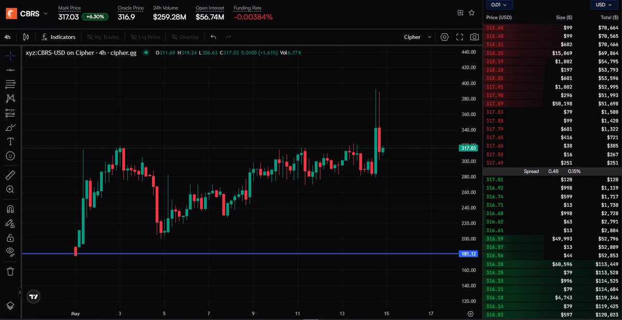The height and width of the screenshot is (320, 622).
Task: Click the Funding Rate -0.00384% value
Action: pos(253,17)
